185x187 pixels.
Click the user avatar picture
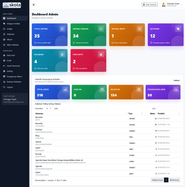(x=164, y=5)
